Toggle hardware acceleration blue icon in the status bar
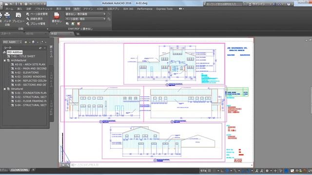The width and height of the screenshot is (312, 175). [286, 171]
